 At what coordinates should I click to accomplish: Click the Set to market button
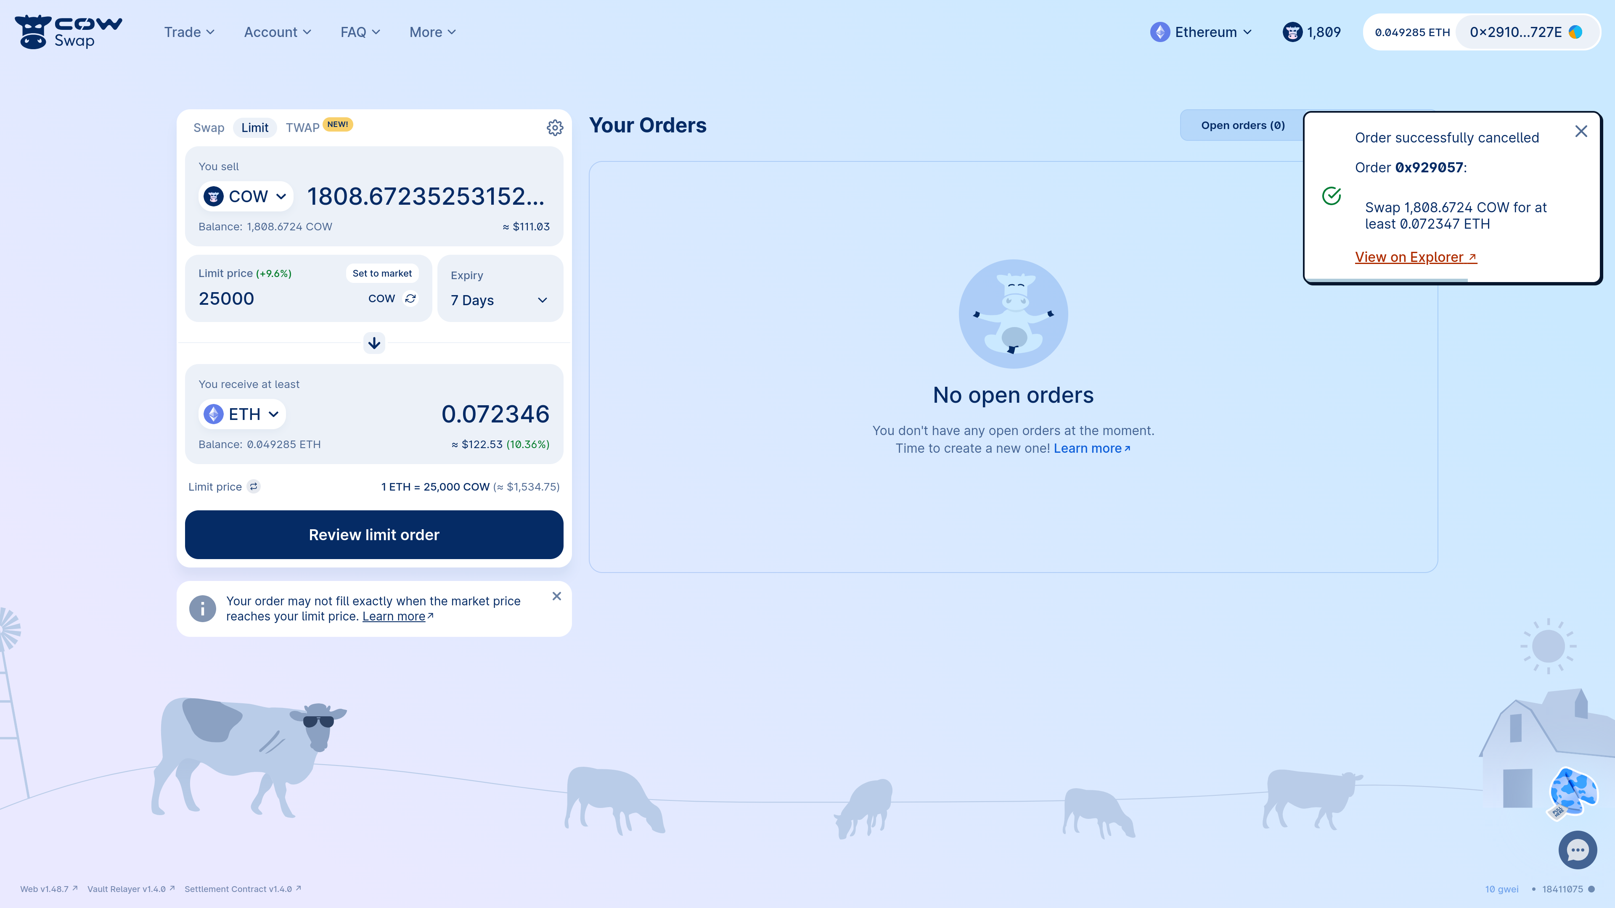tap(382, 273)
